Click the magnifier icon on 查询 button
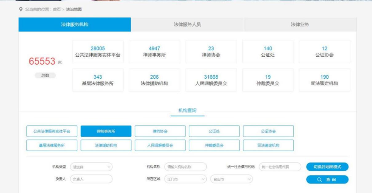Viewport: 372px width, 193px height. coord(320,180)
